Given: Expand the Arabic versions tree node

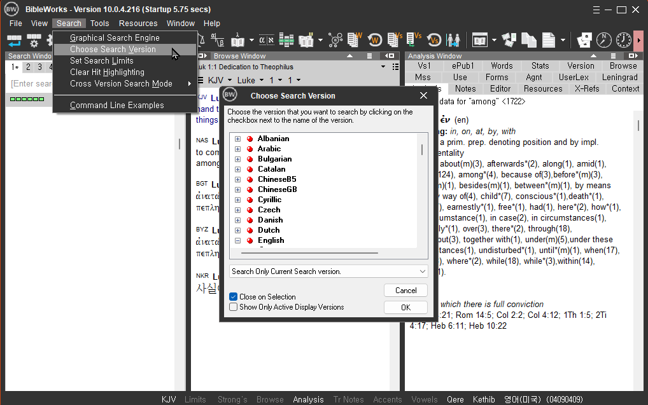Looking at the screenshot, I should click(x=237, y=149).
